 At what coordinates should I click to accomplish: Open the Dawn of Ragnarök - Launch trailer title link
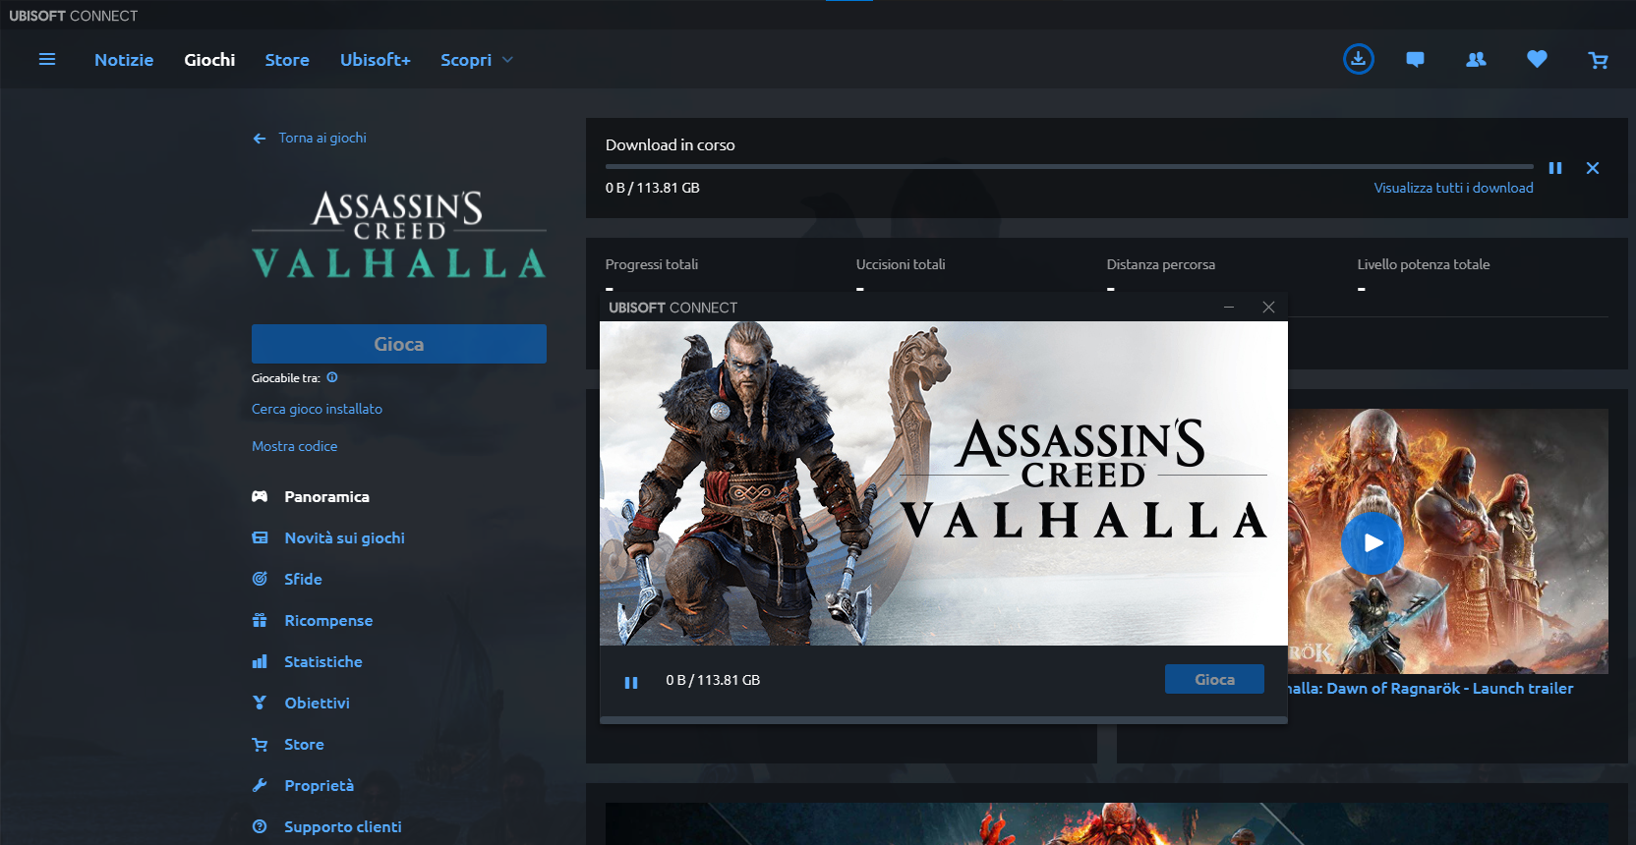click(1431, 689)
